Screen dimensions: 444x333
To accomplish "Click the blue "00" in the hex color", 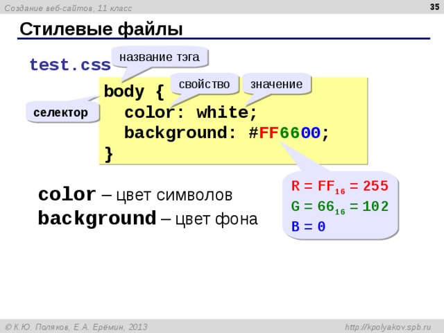I will click(x=311, y=133).
